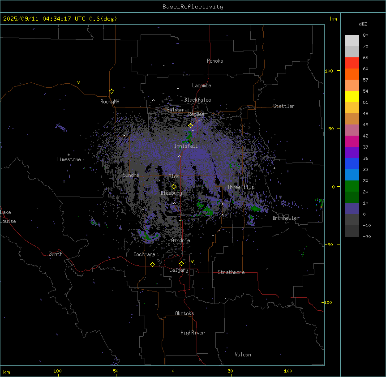
Task: Click the yellow diamond marker just south of RedDeer
Action: [191, 126]
